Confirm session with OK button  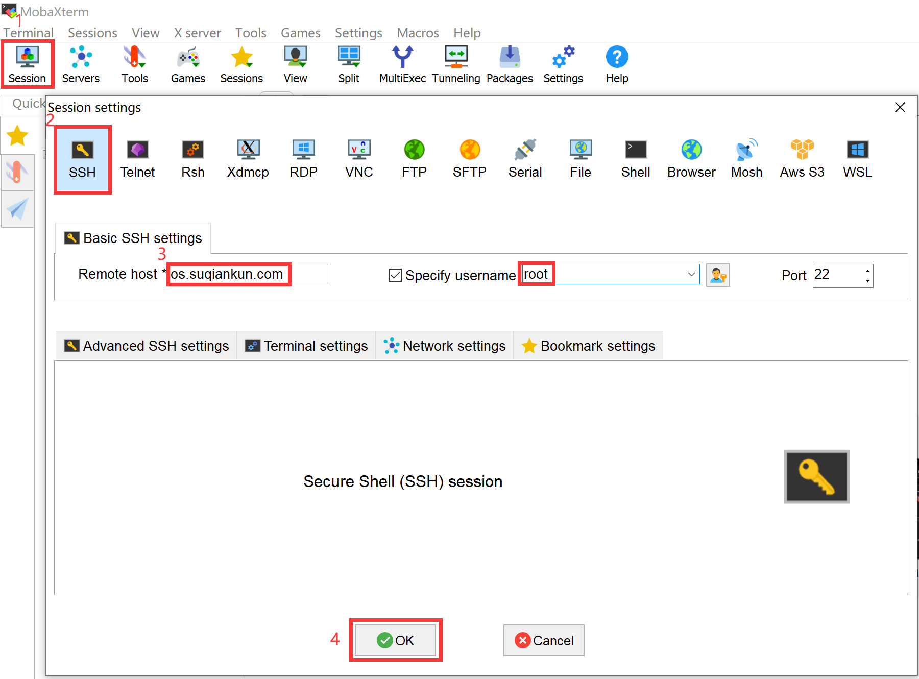point(396,640)
